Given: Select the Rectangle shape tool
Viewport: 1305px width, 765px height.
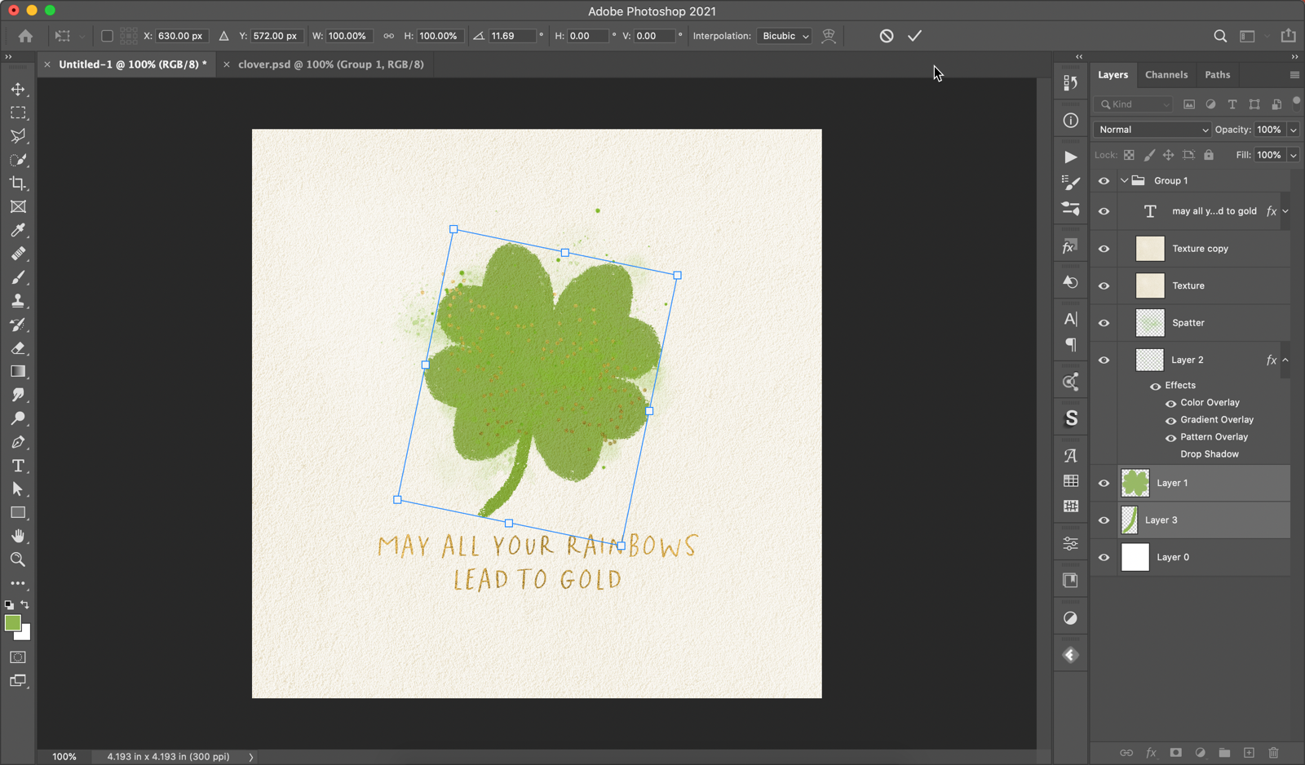Looking at the screenshot, I should coord(18,513).
